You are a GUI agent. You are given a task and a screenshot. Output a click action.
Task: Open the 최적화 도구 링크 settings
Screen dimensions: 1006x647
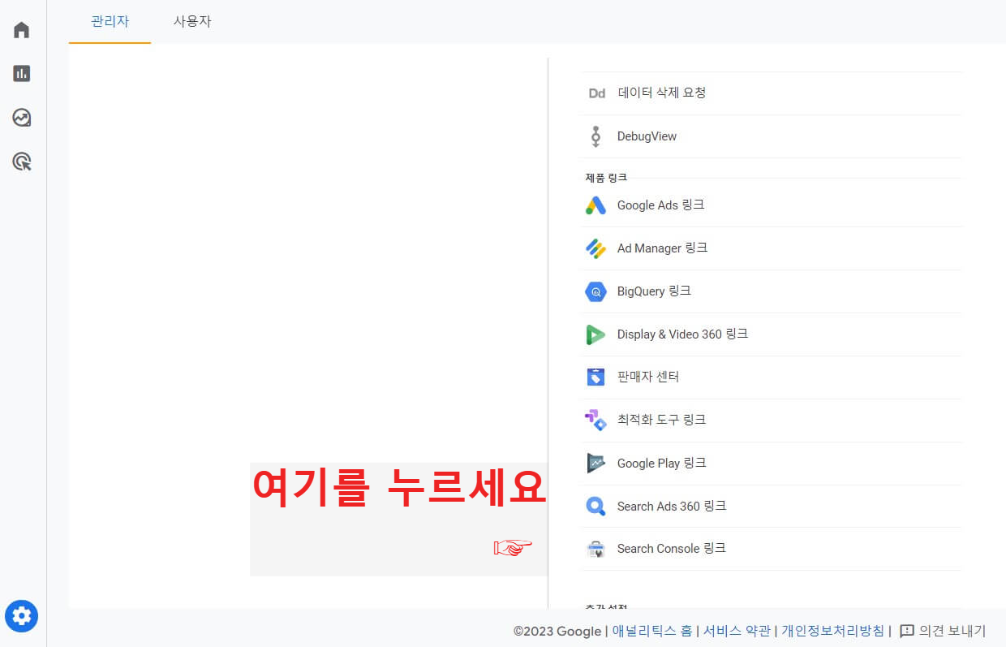661,420
